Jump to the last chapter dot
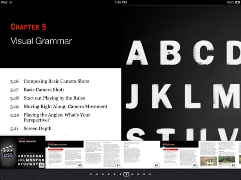This screenshot has width=241, height=180. (x=150, y=174)
